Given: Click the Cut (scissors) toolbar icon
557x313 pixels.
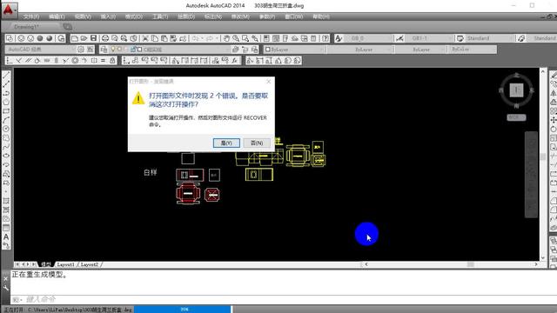Looking at the screenshot, I should click(x=145, y=38).
